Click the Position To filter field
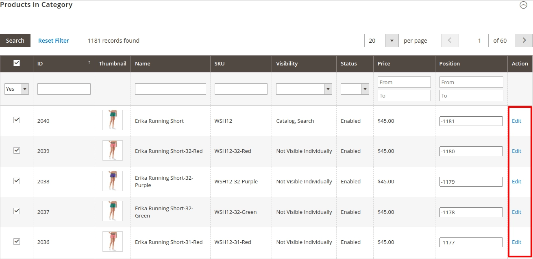The height and width of the screenshot is (259, 533). tap(471, 96)
